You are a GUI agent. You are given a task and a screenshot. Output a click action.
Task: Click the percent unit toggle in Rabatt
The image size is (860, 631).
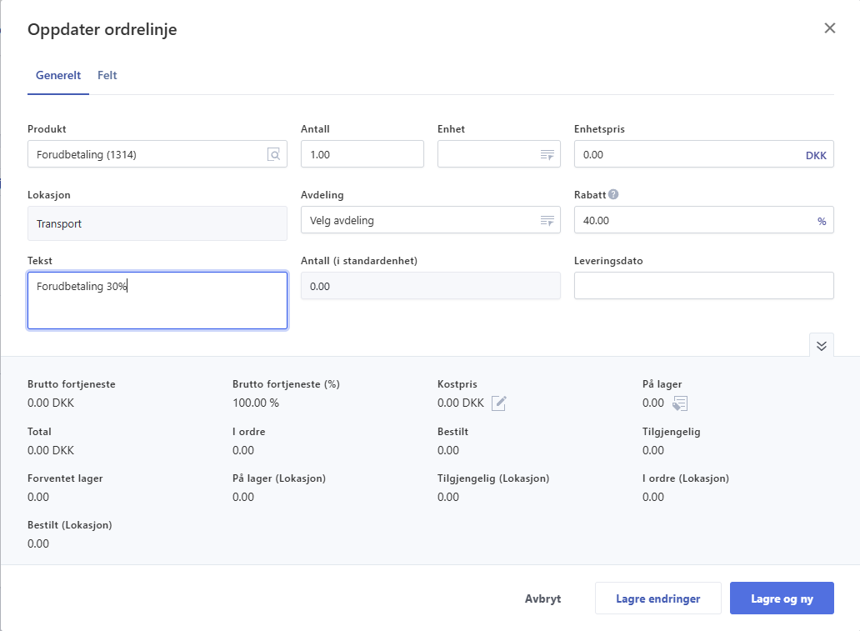[821, 221]
